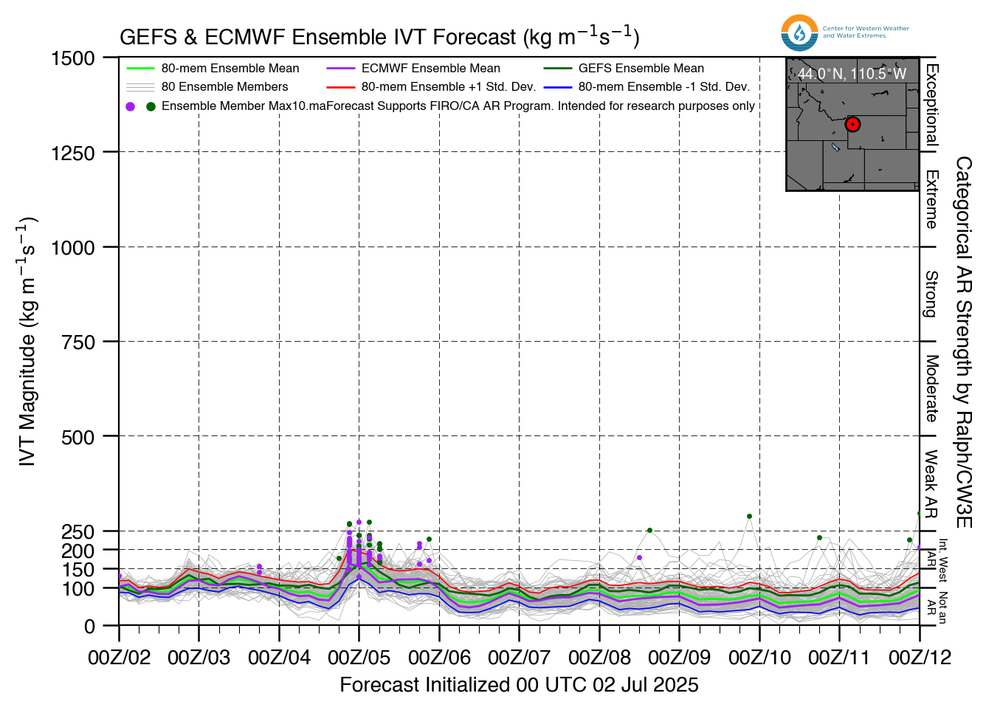Click the 00Z/05 x-axis tick label
Screen dimensions: 986x710
[359, 658]
